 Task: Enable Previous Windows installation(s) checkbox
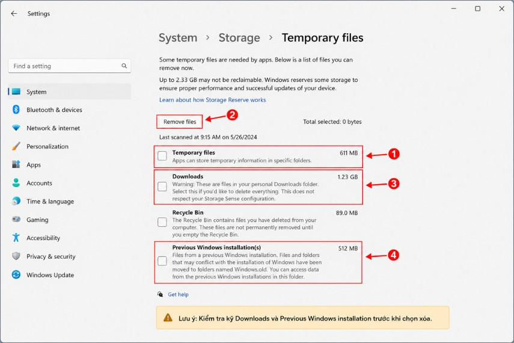click(162, 261)
